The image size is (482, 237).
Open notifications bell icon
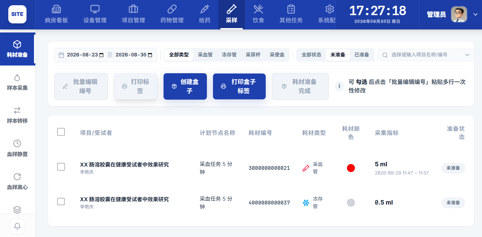(17, 226)
